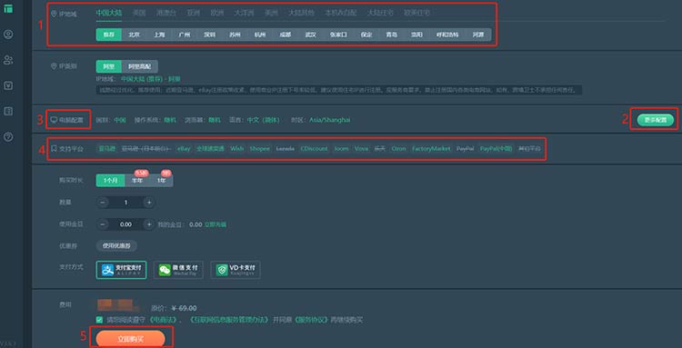Screen dimensions: 682x348
Task: Open the 《服务协议》 link
Action: (x=311, y=320)
